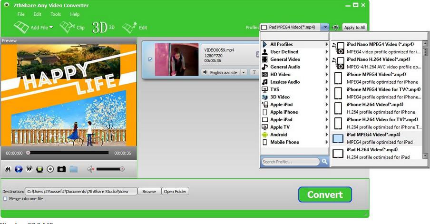Image resolution: width=430 pixels, height=224 pixels.
Task: Click the Destination path field
Action: pos(81,191)
